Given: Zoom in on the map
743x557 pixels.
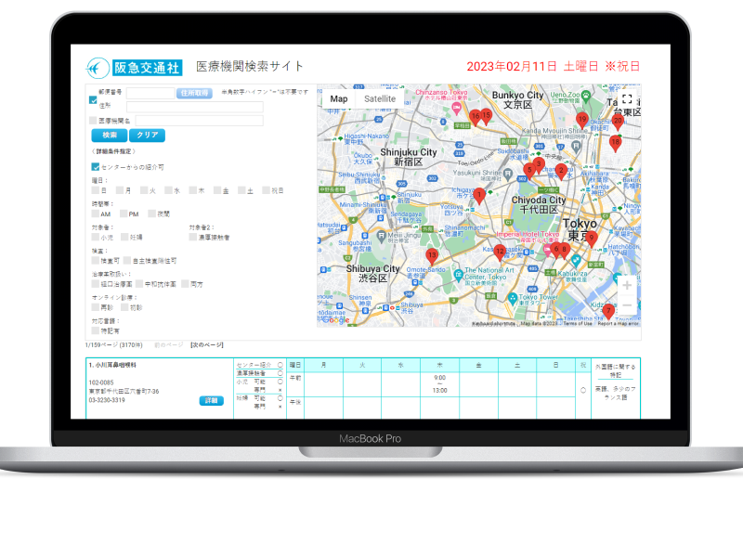Looking at the screenshot, I should [x=627, y=285].
